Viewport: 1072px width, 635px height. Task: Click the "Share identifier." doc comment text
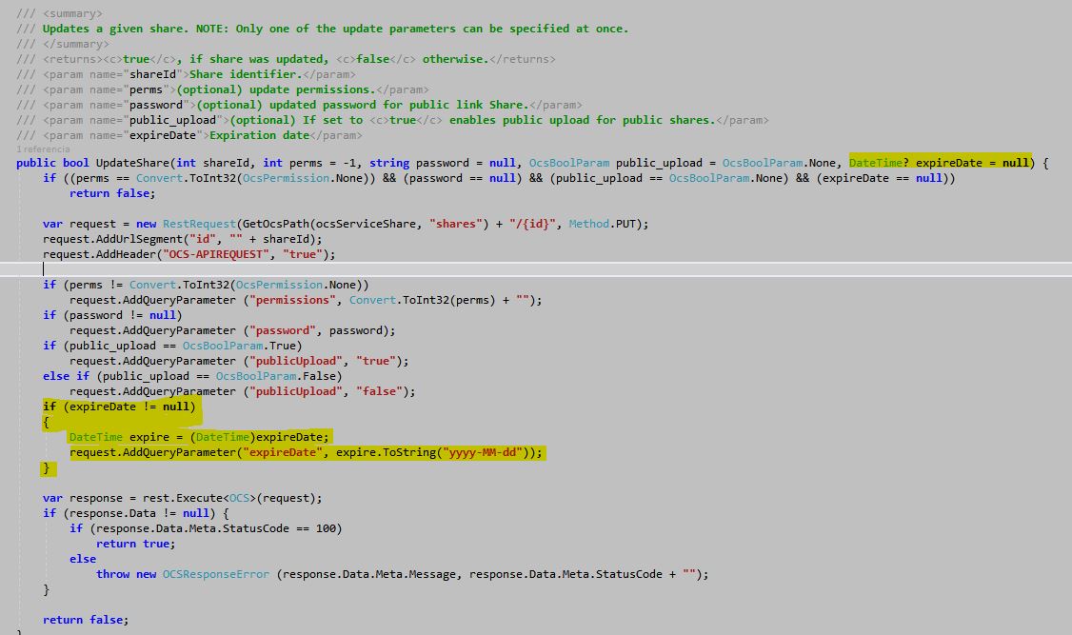pos(246,74)
